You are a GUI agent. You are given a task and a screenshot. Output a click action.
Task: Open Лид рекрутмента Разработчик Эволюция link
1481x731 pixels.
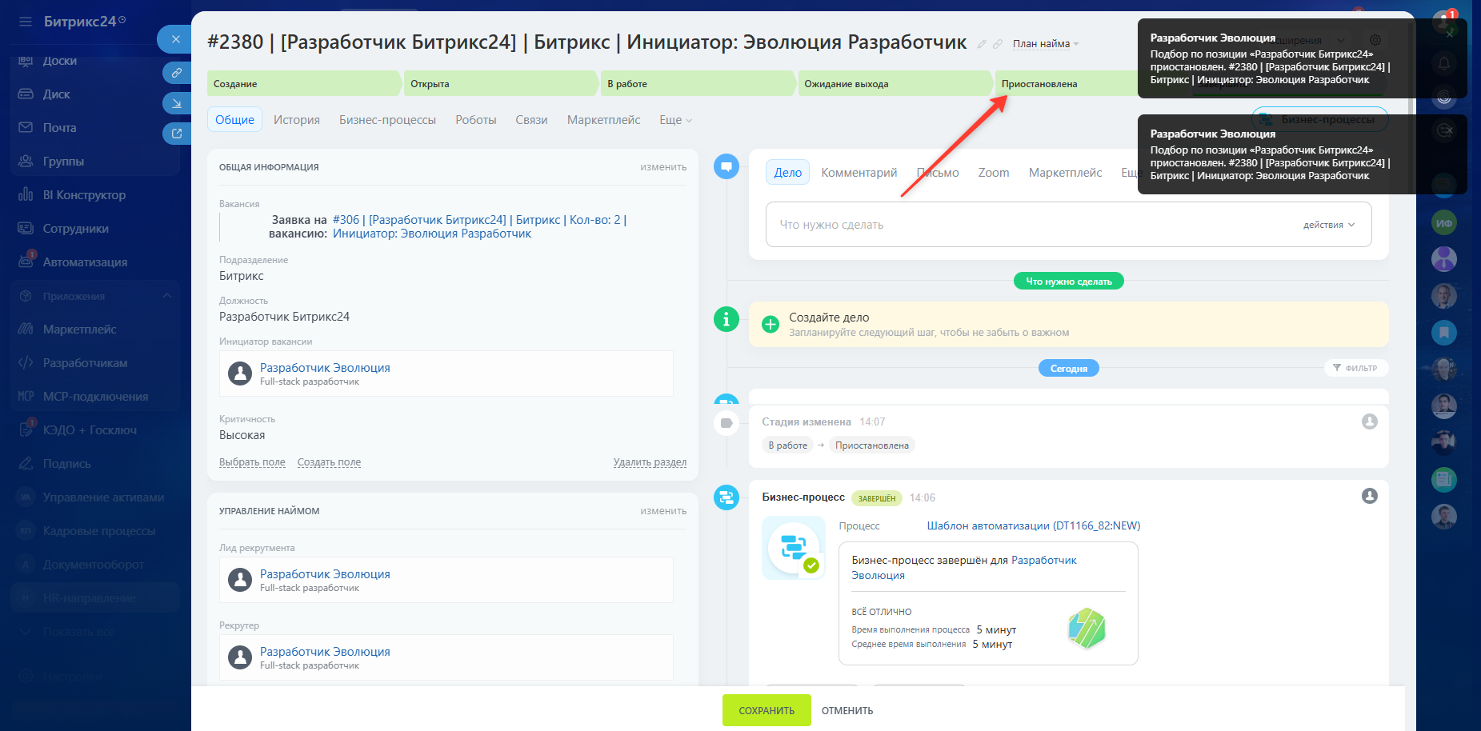click(325, 574)
